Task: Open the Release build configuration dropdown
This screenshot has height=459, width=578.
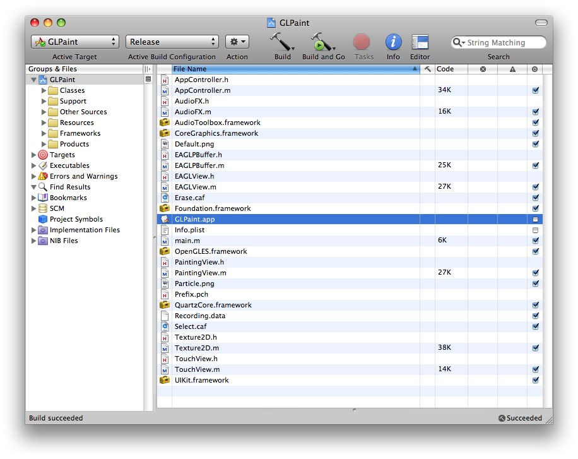Action: (x=172, y=42)
